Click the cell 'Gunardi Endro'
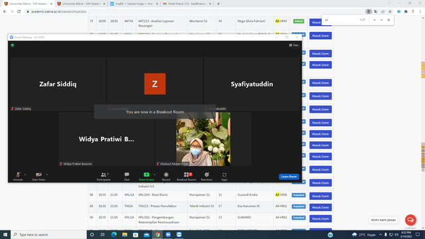This screenshot has height=239, width=425. pyautogui.click(x=247, y=195)
